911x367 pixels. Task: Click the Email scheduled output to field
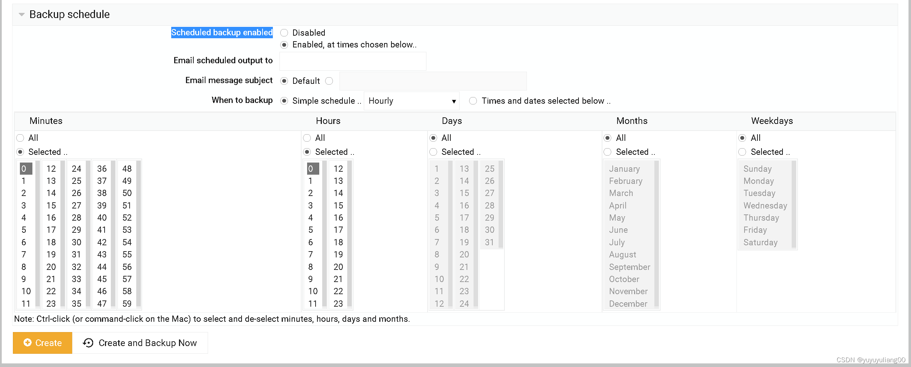tap(352, 61)
